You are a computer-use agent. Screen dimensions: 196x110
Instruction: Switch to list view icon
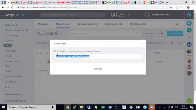coord(172,43)
